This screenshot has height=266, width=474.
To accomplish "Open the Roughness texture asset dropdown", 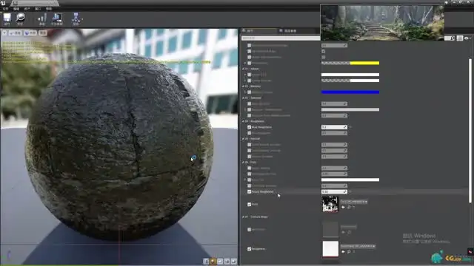I will [x=358, y=246].
